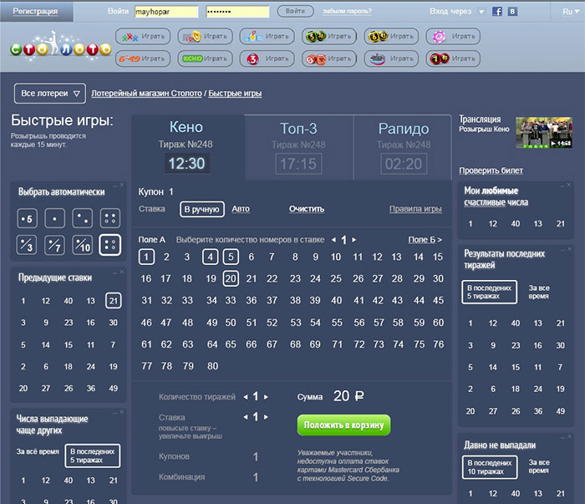Click the VK login icon

click(511, 12)
